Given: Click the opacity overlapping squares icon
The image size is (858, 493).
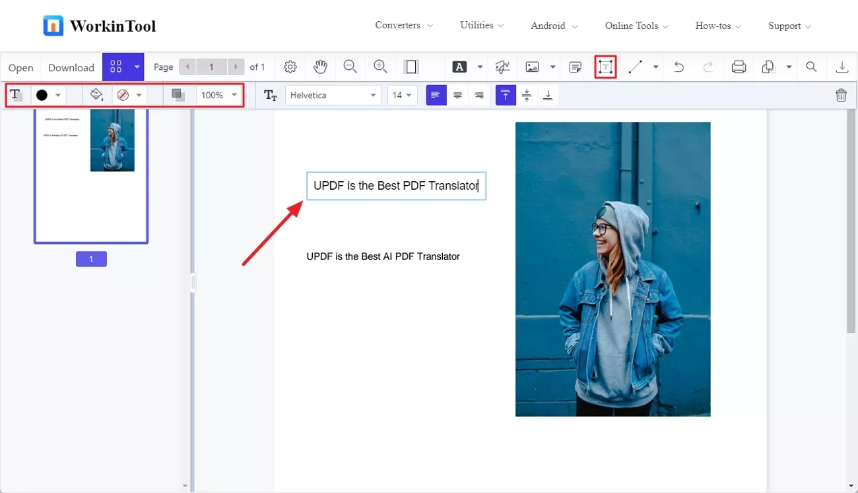Looking at the screenshot, I should click(178, 95).
